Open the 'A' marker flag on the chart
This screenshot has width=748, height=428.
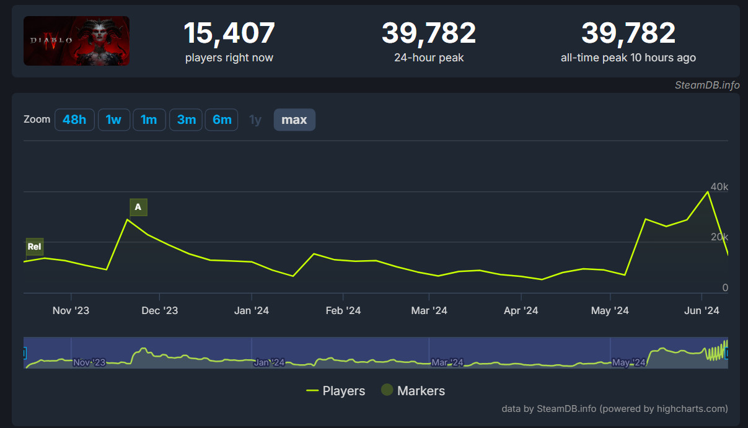pyautogui.click(x=138, y=207)
